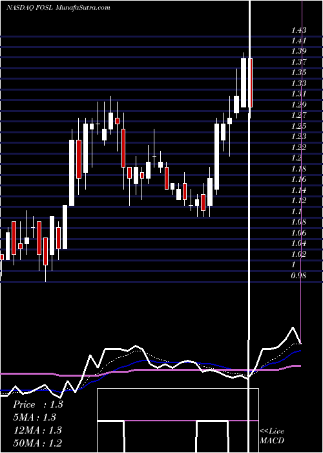Screen dimensions: 323x453
Task: Click the 1.37 price axis label
Action: pyautogui.click(x=298, y=62)
